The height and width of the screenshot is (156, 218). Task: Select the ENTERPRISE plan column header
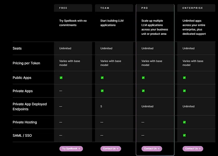[x=192, y=8]
